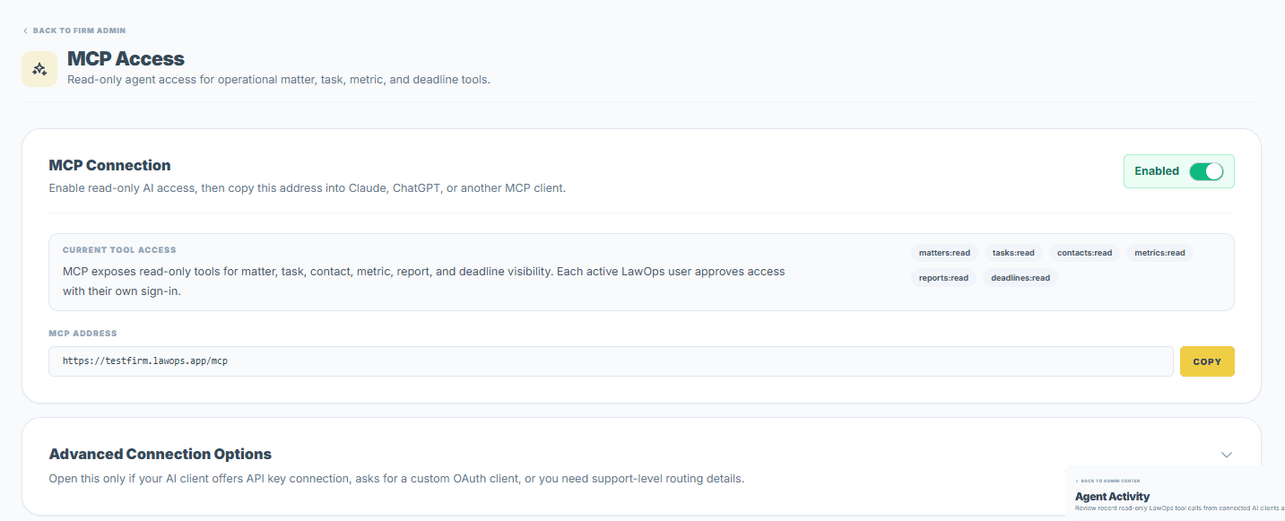This screenshot has width=1285, height=521.
Task: Click the tasks:read scope tag
Action: click(x=1013, y=253)
